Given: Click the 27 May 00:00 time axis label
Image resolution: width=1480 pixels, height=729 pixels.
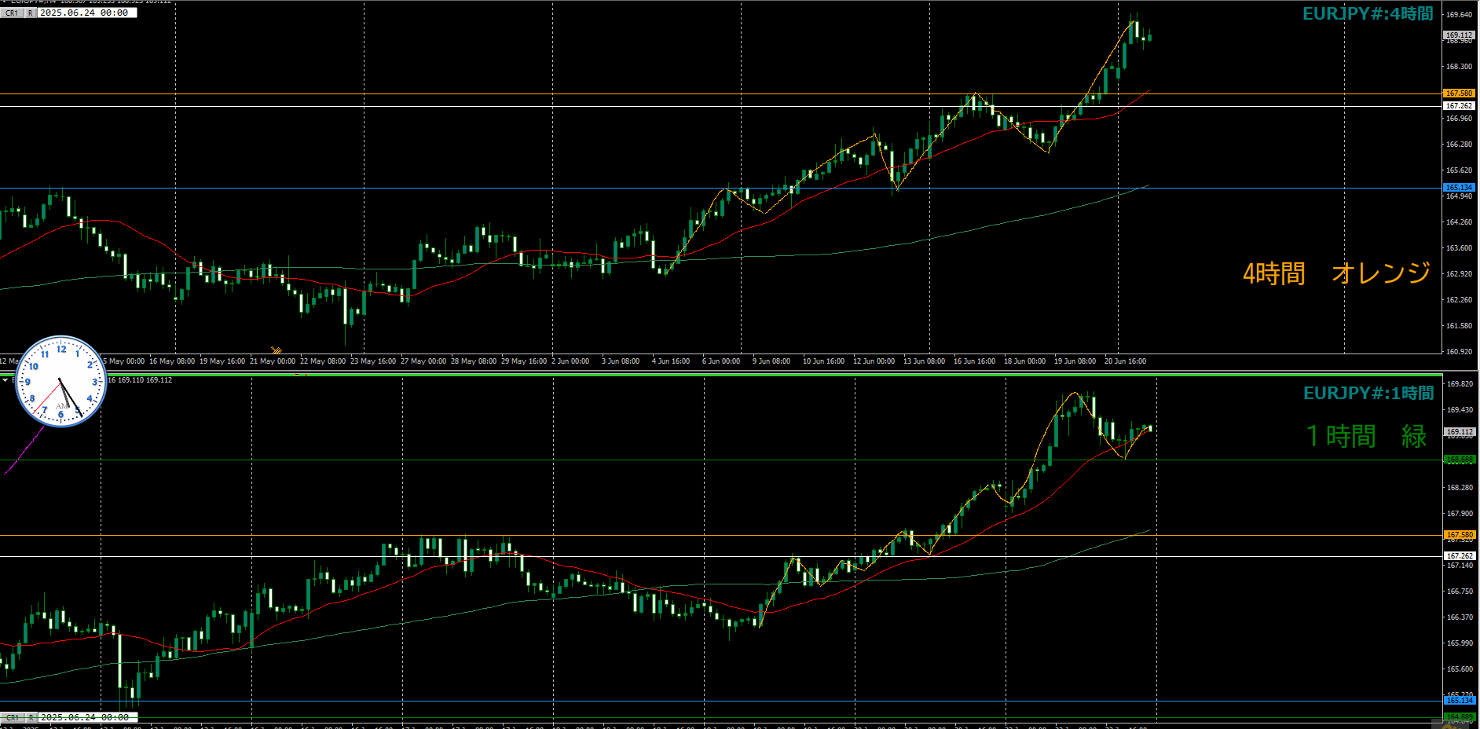Looking at the screenshot, I should 423,361.
